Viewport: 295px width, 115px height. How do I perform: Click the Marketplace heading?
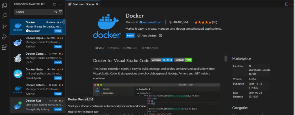point(241,58)
